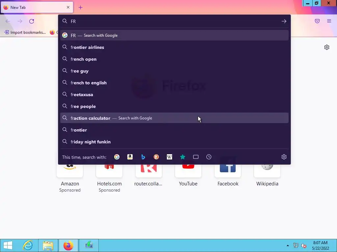Screen dimensions: 337x252
Task: Launch Internet Explorer from taskbar
Action: coord(28,245)
